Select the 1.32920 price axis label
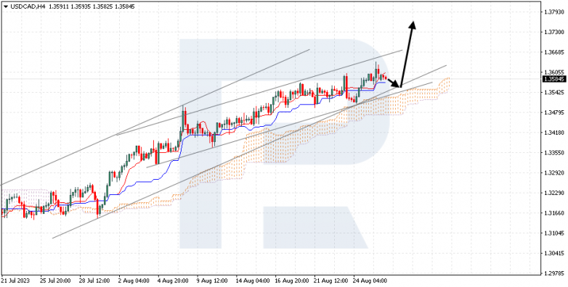The image size is (568, 287). [555, 173]
